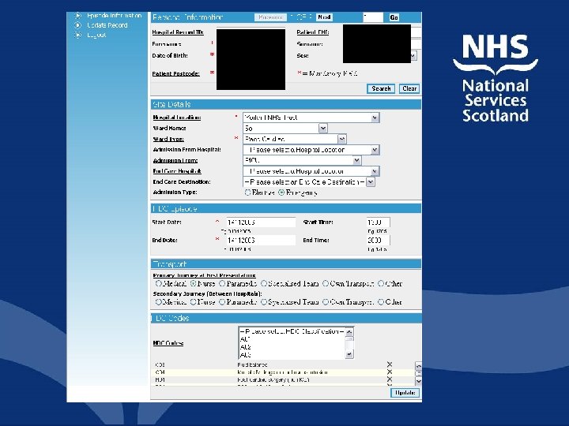Click the record number field beside Go
This screenshot has height=426, width=569.
(373, 17)
